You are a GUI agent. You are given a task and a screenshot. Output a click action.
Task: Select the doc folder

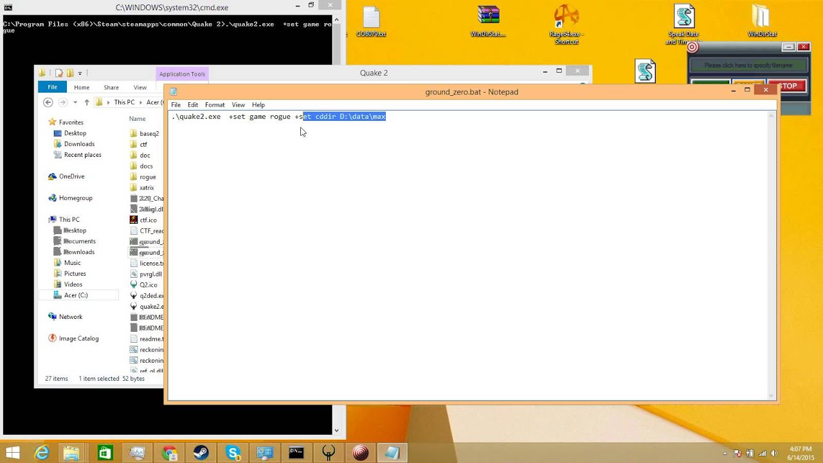[145, 156]
